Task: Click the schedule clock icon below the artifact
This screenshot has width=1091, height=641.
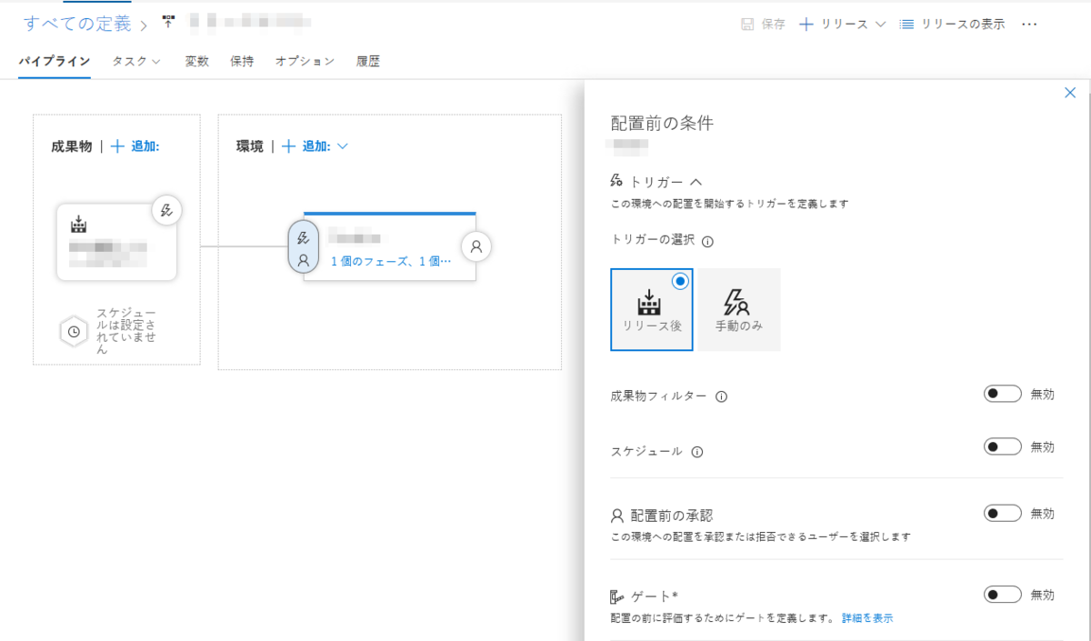Action: tap(75, 331)
